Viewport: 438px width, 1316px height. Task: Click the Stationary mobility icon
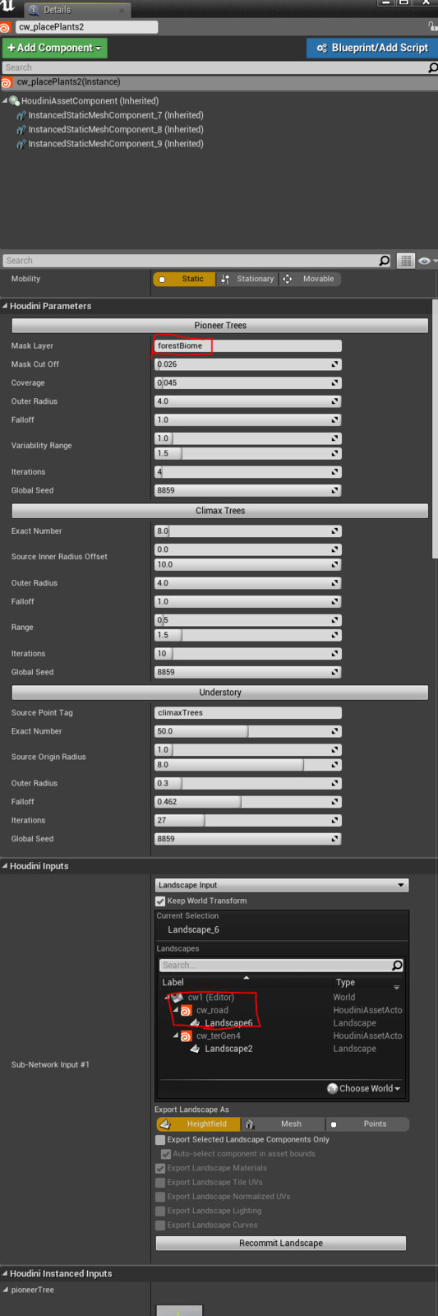coord(225,280)
